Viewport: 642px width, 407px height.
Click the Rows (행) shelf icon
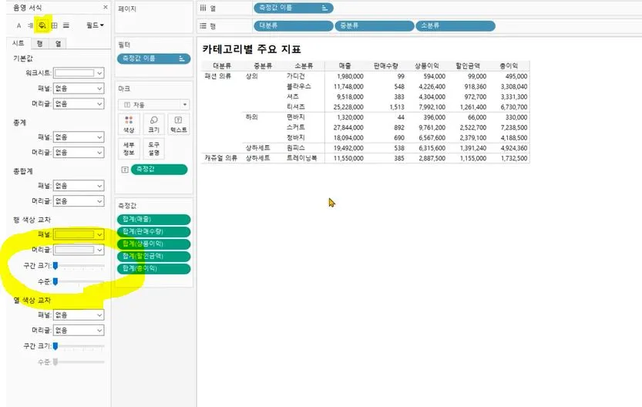pyautogui.click(x=203, y=25)
